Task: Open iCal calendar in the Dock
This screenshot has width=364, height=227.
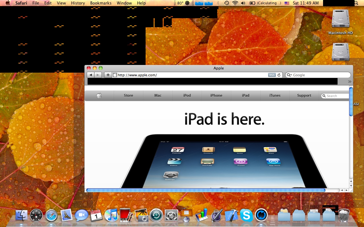Action: tap(96, 216)
